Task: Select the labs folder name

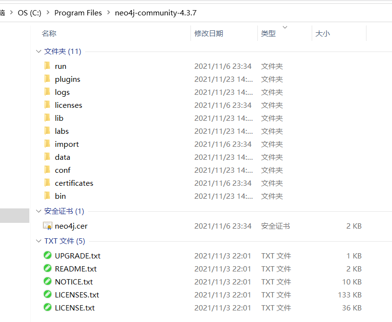Action: coord(62,131)
